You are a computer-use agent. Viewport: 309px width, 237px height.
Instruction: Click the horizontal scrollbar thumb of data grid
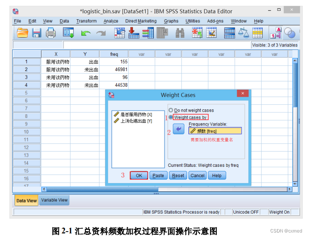pos(102,189)
